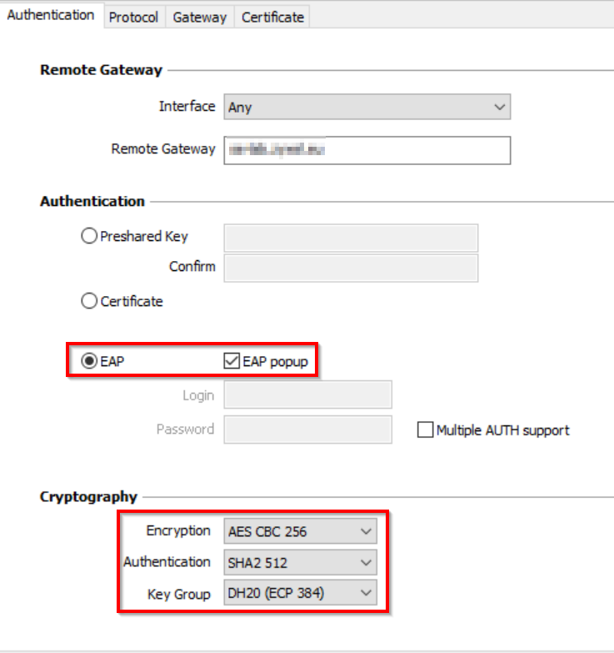Switch to the Protocol tab
Screen dimensions: 614x653
click(133, 17)
